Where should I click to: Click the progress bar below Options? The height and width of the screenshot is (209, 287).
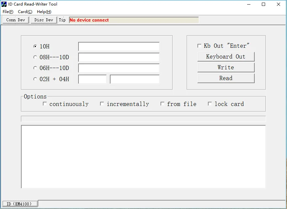[143, 119]
